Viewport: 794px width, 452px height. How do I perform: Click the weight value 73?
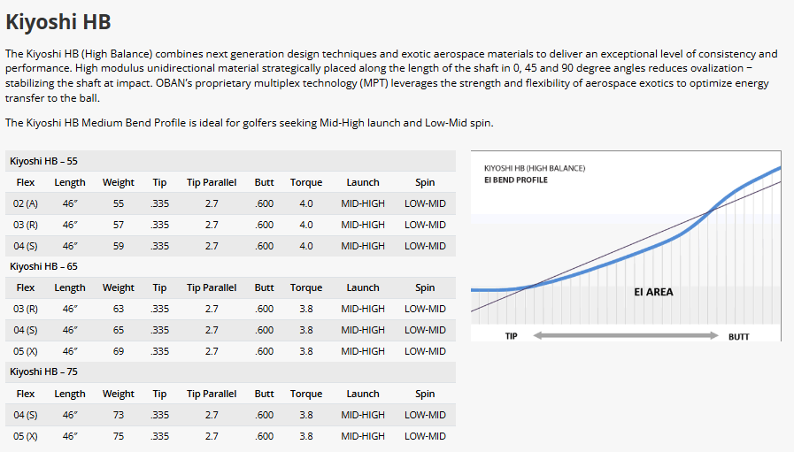(x=118, y=415)
